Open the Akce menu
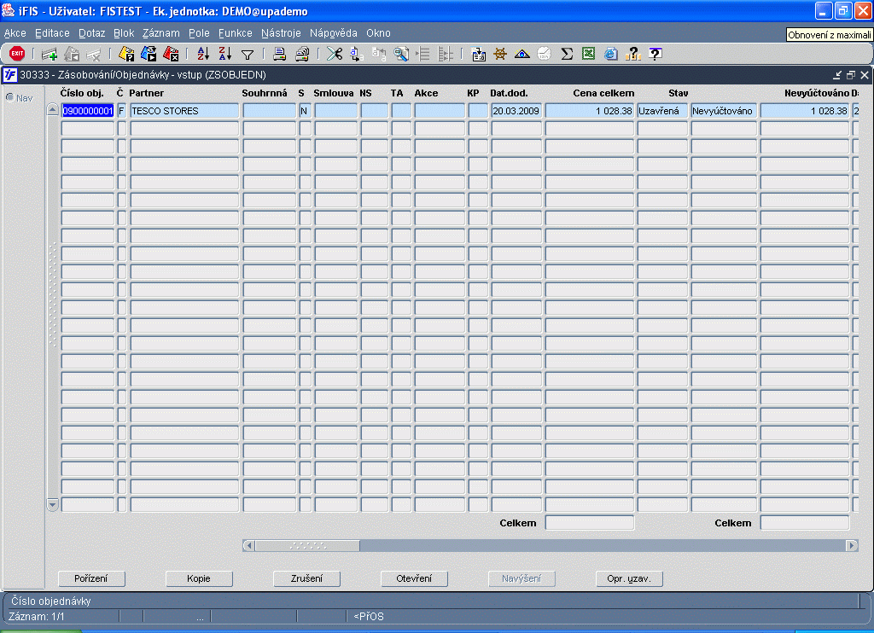Screen dimensions: 874x633 15,33
